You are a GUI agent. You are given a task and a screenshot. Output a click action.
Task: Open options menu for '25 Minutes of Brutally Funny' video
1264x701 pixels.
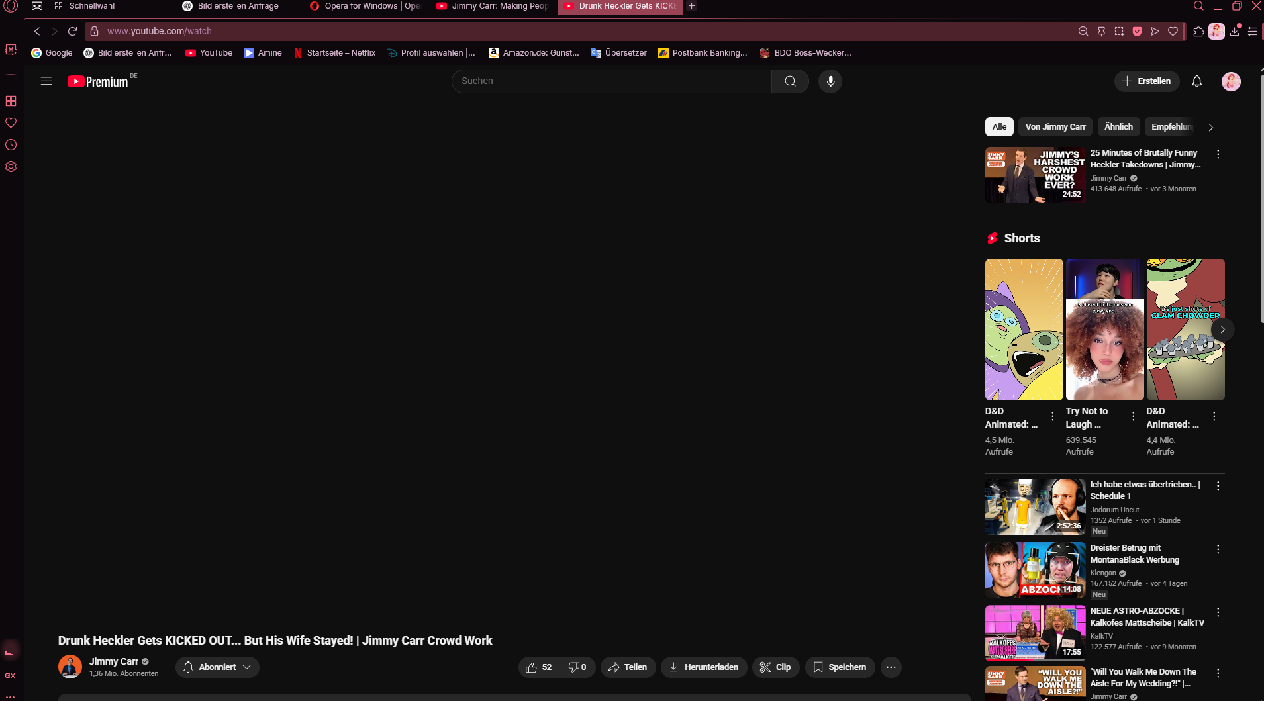(1218, 154)
